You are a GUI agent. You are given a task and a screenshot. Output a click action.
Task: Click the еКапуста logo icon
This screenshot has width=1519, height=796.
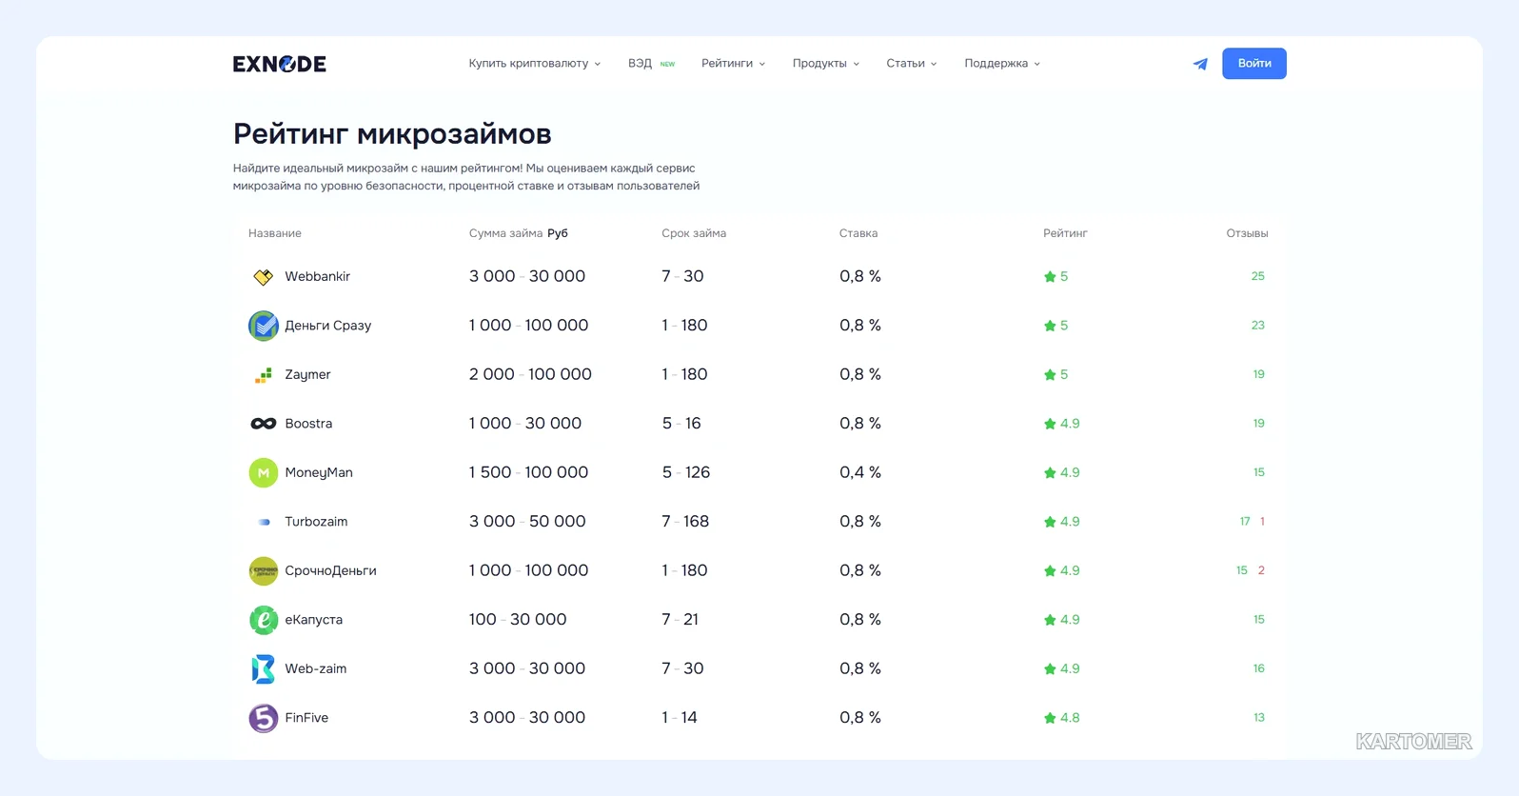coord(264,620)
